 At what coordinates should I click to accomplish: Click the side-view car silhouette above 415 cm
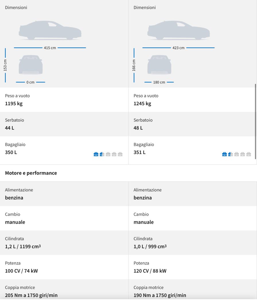[x=50, y=30]
